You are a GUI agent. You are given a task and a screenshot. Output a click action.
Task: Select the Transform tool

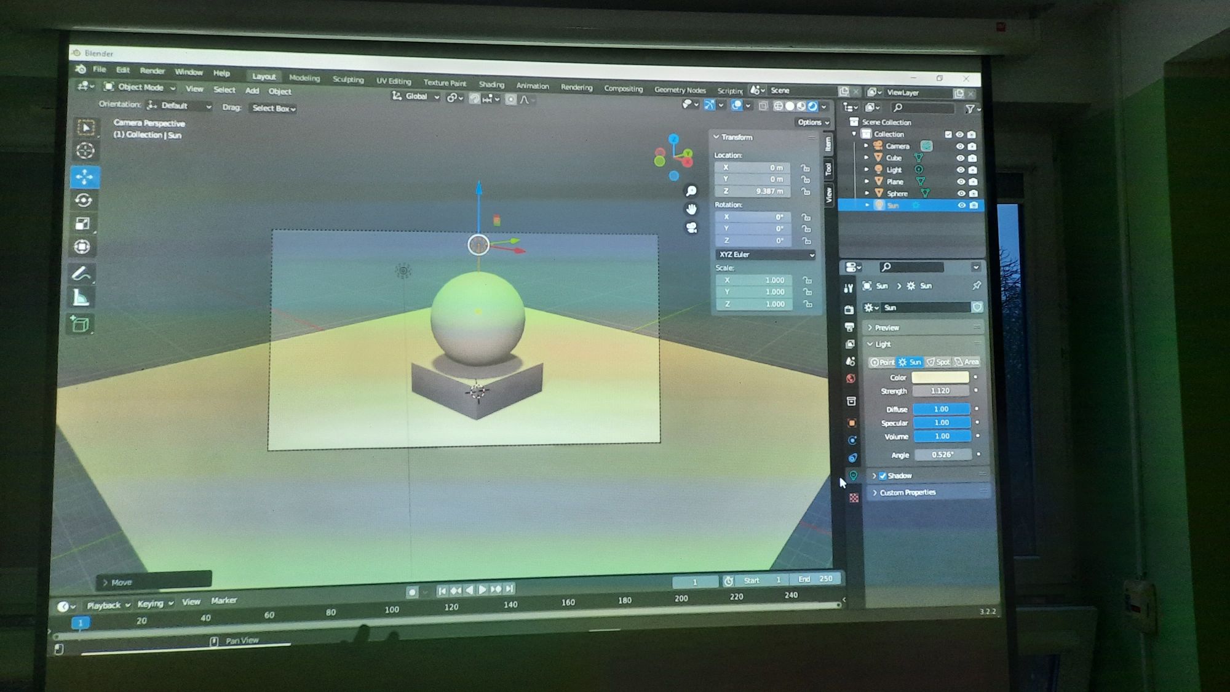(82, 247)
